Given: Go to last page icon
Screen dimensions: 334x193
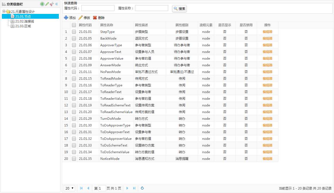Looking at the screenshot, I should pos(134,188).
